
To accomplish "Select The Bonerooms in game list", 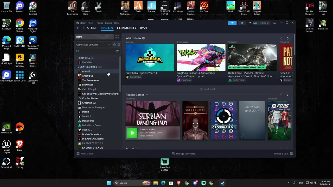I will coord(90,80).
